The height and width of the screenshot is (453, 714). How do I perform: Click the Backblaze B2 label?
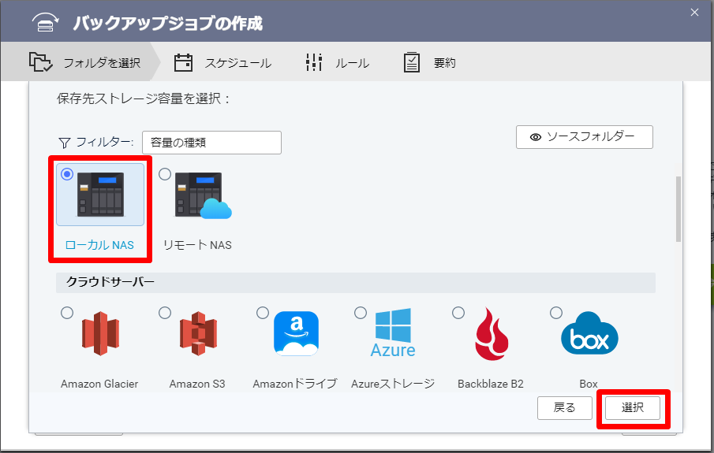[491, 384]
